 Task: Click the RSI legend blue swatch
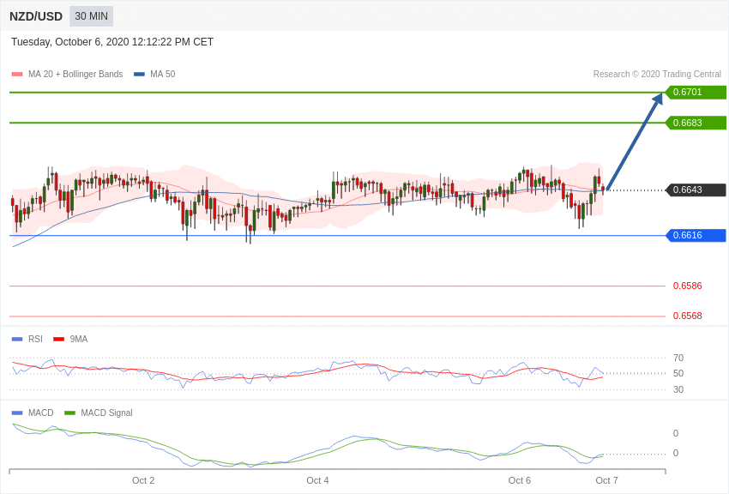[17, 340]
